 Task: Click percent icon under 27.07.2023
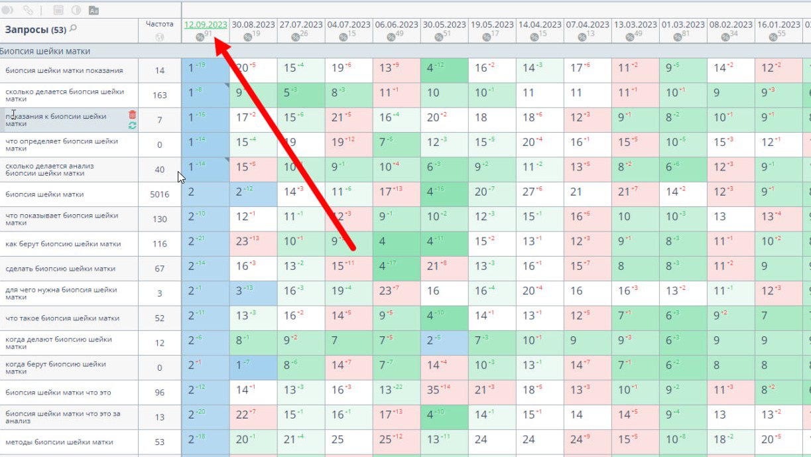[x=296, y=37]
